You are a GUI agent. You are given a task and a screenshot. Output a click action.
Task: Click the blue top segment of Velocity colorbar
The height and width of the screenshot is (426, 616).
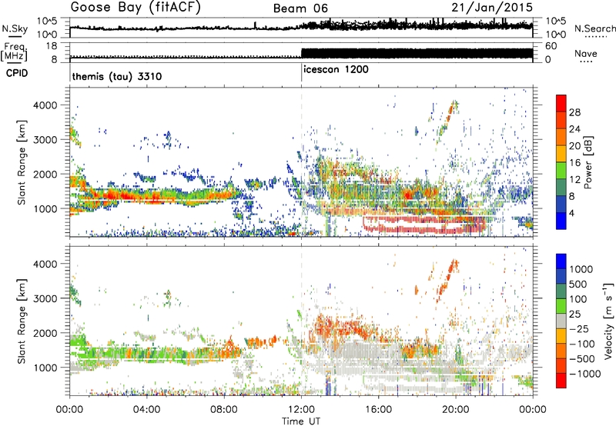click(x=561, y=261)
